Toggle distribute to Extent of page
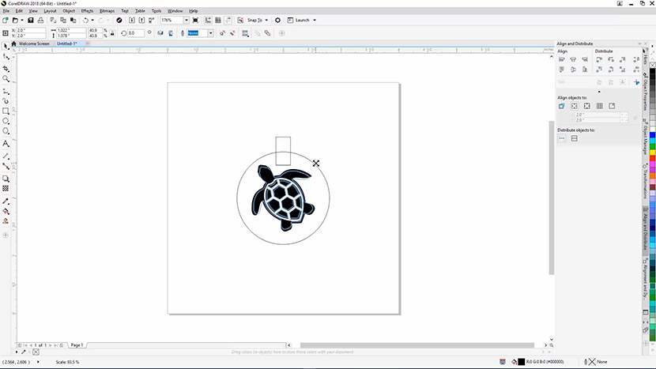 pyautogui.click(x=575, y=138)
